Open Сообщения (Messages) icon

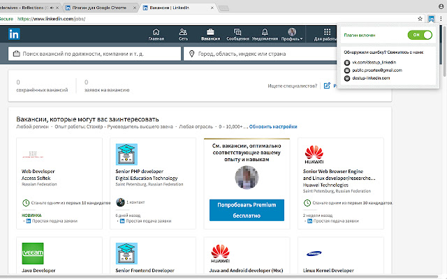coord(237,33)
